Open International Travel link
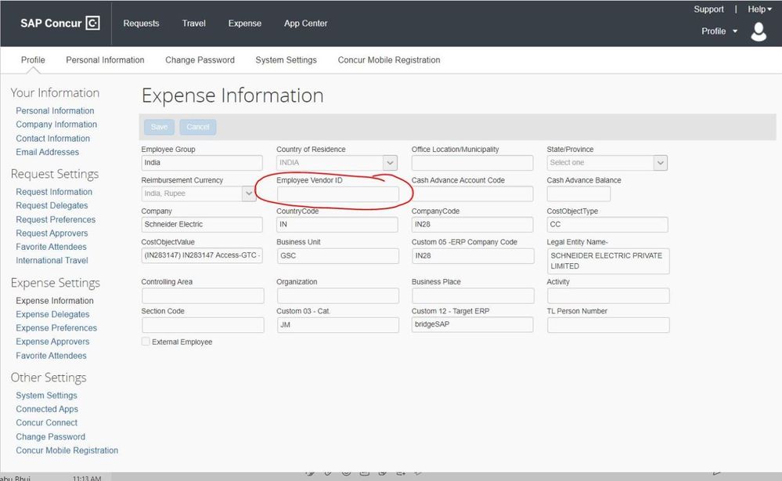Viewport: 782px width, 481px height. click(52, 260)
